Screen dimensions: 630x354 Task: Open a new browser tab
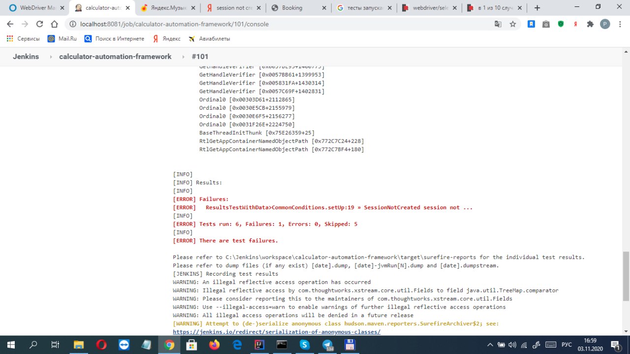click(537, 8)
